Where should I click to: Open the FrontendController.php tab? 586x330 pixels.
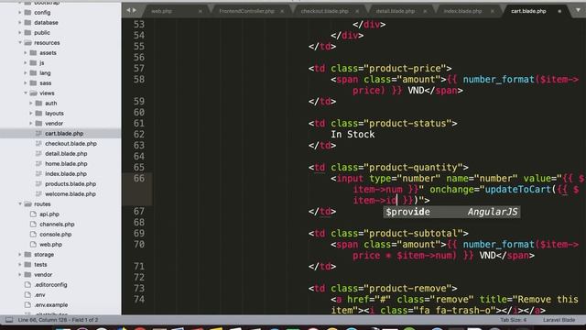tap(246, 11)
